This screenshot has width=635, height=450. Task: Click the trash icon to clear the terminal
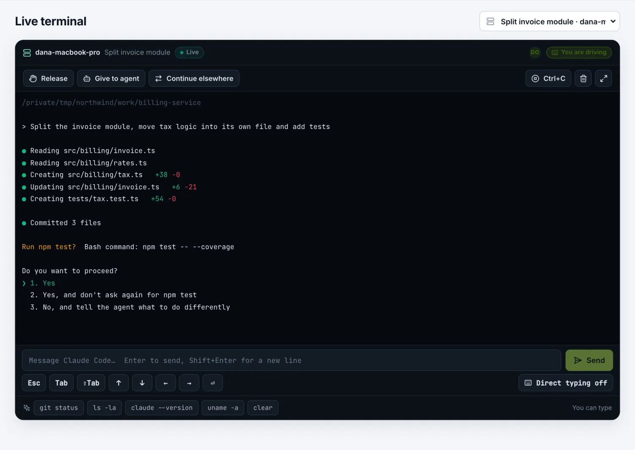coord(583,78)
